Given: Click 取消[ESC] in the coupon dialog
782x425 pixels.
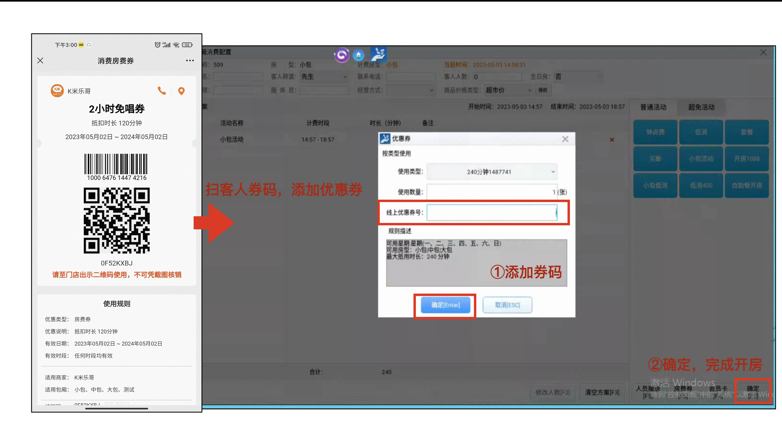Looking at the screenshot, I should click(507, 305).
